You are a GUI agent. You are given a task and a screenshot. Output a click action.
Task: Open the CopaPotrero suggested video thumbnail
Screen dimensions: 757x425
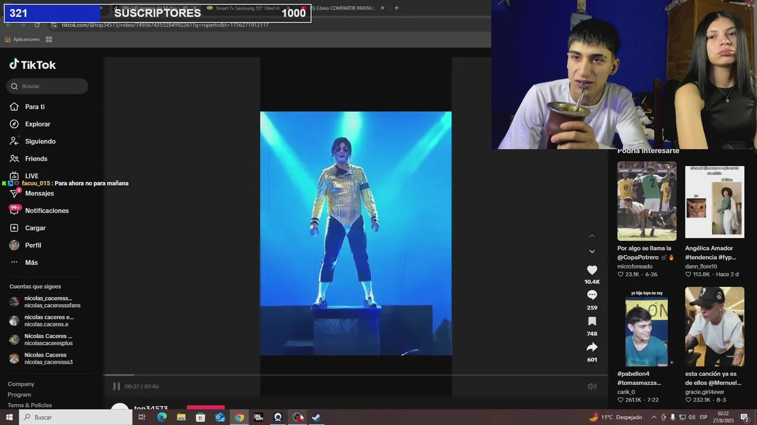coord(647,201)
